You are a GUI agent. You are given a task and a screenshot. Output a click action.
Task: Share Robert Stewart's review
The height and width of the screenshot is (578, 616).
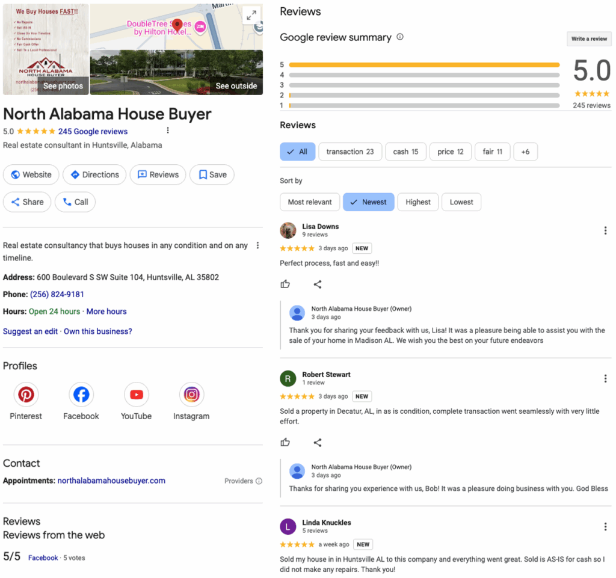[x=318, y=443]
